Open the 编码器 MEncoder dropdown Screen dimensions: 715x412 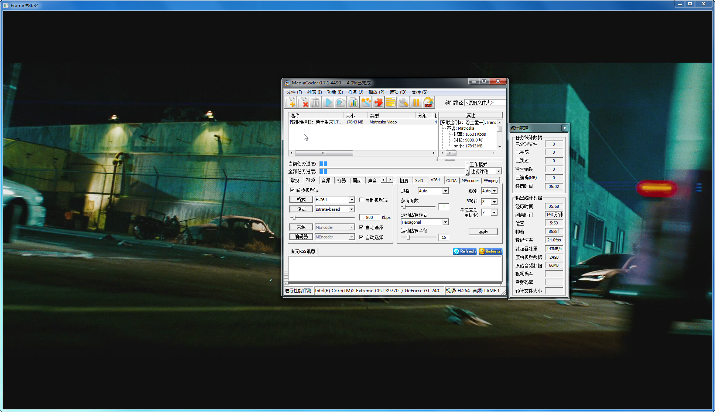[352, 237]
